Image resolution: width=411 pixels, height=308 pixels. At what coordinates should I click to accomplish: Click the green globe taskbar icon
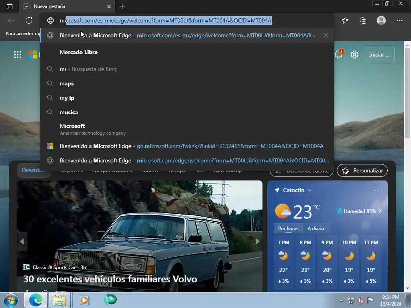[x=110, y=300]
